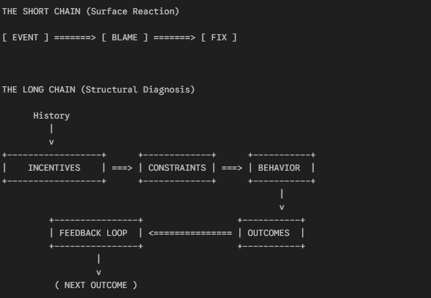Select the BEHAVIOR box
The image size is (431, 298).
(x=282, y=168)
